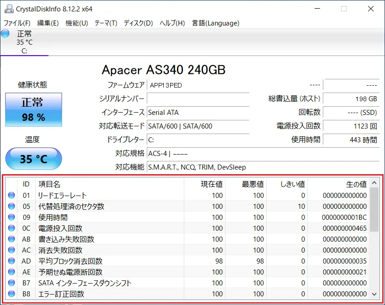The width and height of the screenshot is (385, 305).
Task: Click the threshold value 10 in row 05
Action: (301, 207)
